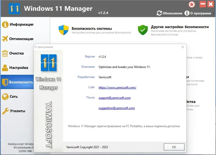Click the Почта field label
Image resolution: width=216 pixels, height=155 pixels.
point(90,97)
